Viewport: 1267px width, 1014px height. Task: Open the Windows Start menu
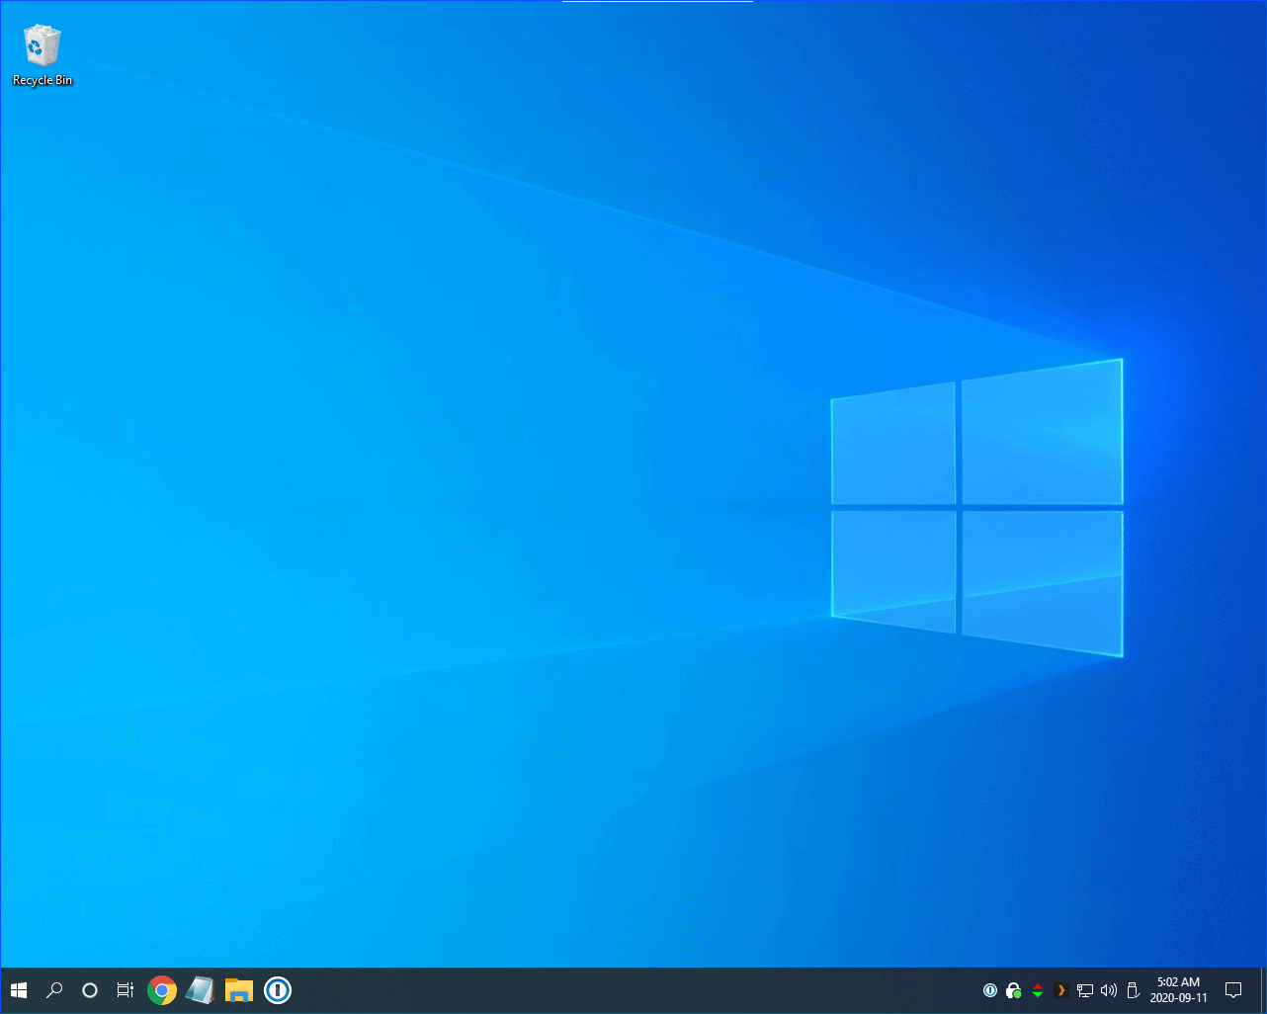19,990
